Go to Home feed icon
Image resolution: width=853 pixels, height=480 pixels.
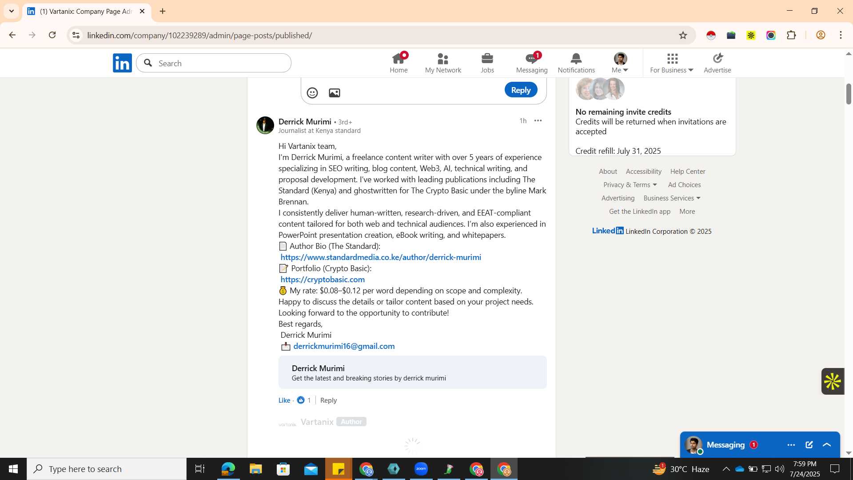(399, 59)
